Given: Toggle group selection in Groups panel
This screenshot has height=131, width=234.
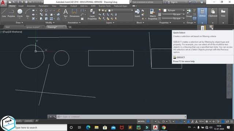Looking at the screenshot, I should pos(195,19).
